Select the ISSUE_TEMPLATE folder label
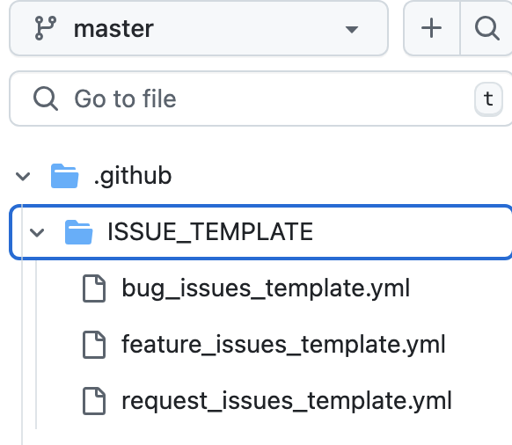The image size is (512, 445). tap(210, 232)
